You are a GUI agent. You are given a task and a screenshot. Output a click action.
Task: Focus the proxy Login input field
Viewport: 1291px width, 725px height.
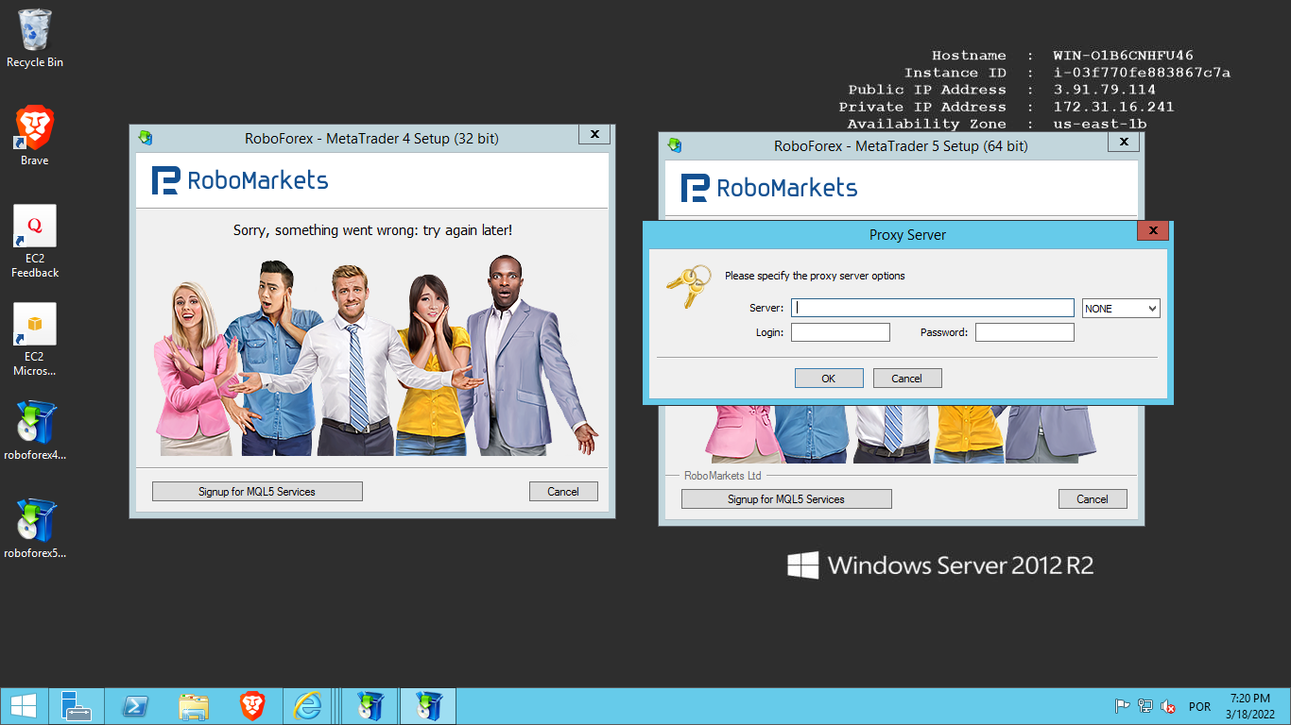(840, 332)
